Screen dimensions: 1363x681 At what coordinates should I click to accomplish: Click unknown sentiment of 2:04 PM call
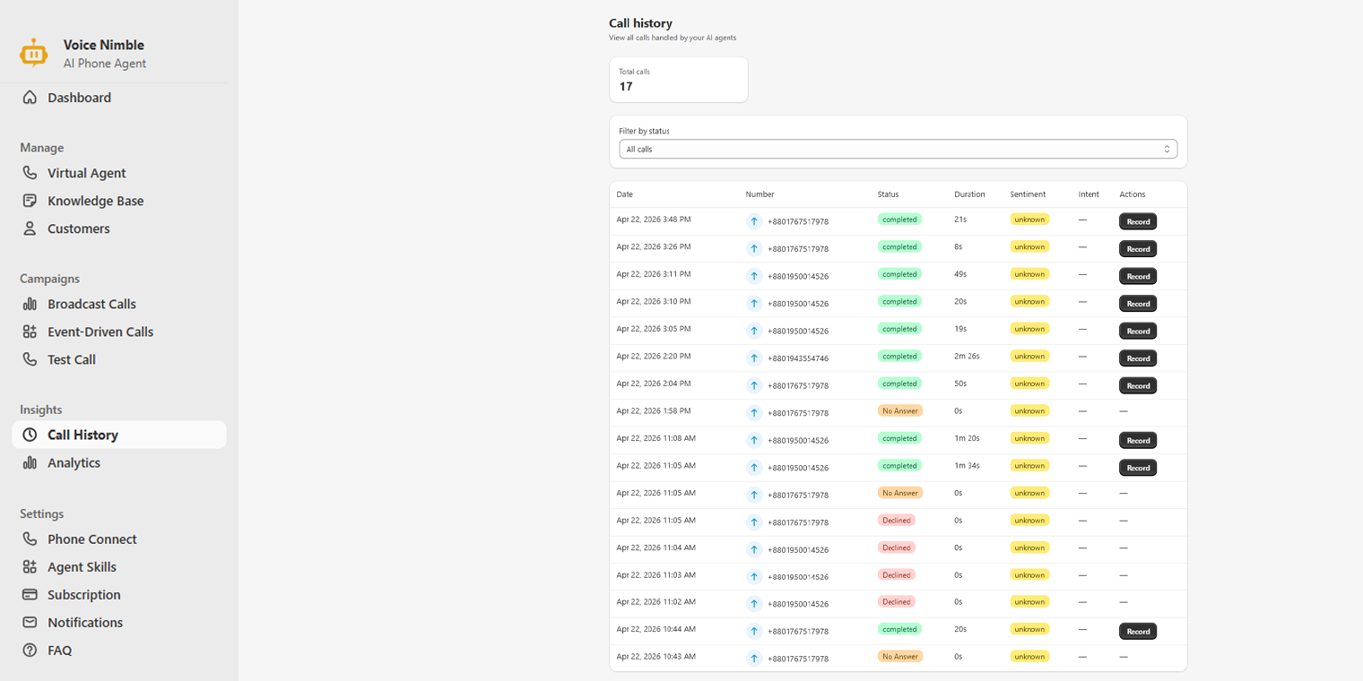pyautogui.click(x=1029, y=384)
